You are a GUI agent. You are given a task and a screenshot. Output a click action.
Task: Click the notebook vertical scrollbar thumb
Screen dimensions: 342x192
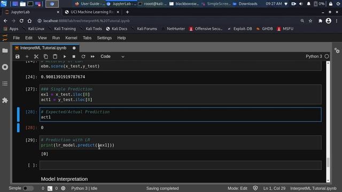coord(328,162)
